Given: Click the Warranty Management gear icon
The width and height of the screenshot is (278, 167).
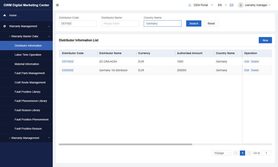Looking at the screenshot, I should 5,26.
